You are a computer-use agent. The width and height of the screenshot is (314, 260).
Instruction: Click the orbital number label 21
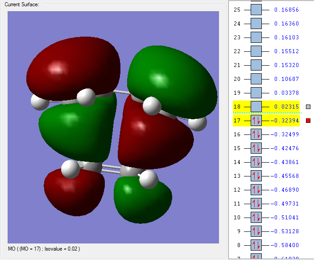point(237,65)
